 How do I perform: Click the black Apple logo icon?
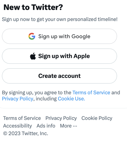tap(33, 56)
